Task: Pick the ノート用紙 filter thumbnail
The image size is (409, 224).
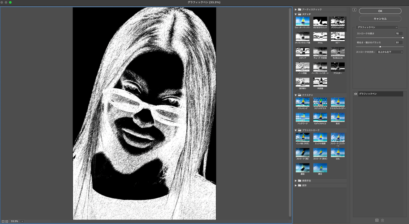Action: [302, 67]
